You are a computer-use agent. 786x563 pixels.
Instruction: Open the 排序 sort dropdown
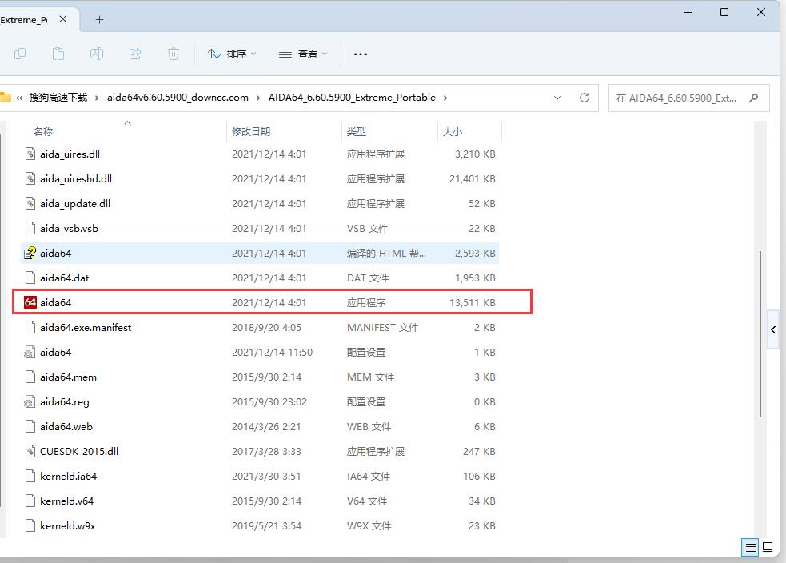click(x=232, y=54)
